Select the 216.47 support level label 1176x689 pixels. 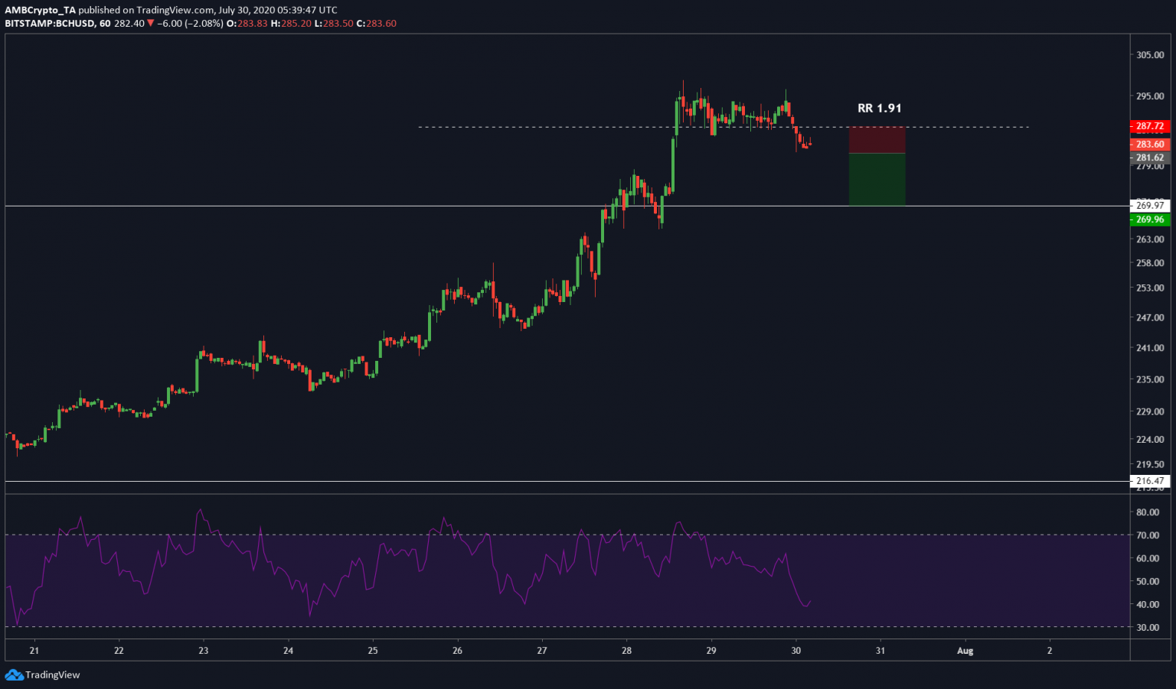coord(1149,481)
